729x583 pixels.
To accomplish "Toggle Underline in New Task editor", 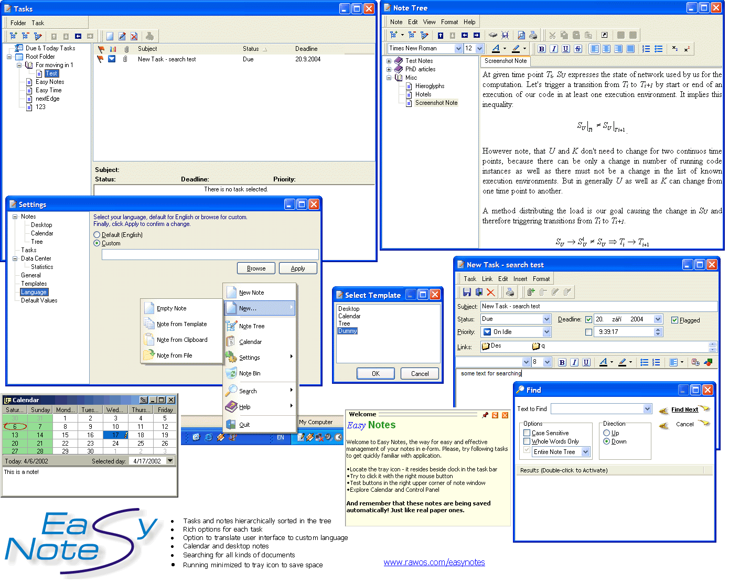I will (586, 362).
